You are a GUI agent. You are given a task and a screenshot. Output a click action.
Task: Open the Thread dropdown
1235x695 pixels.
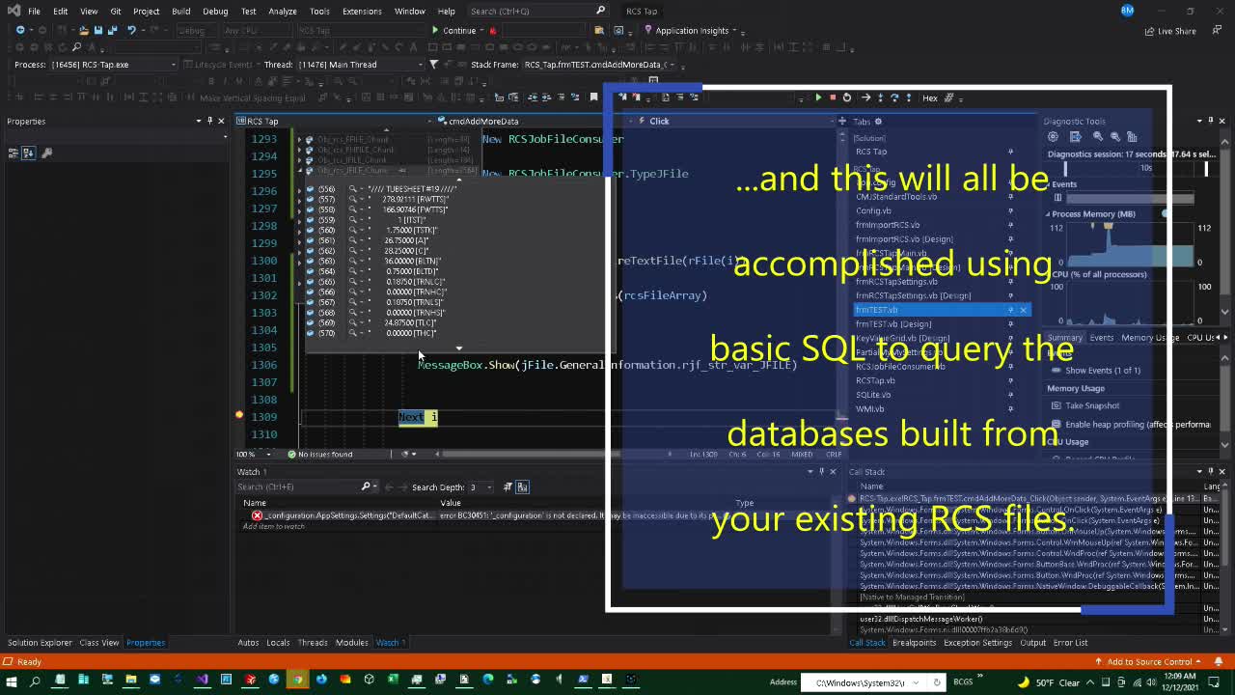(x=359, y=65)
